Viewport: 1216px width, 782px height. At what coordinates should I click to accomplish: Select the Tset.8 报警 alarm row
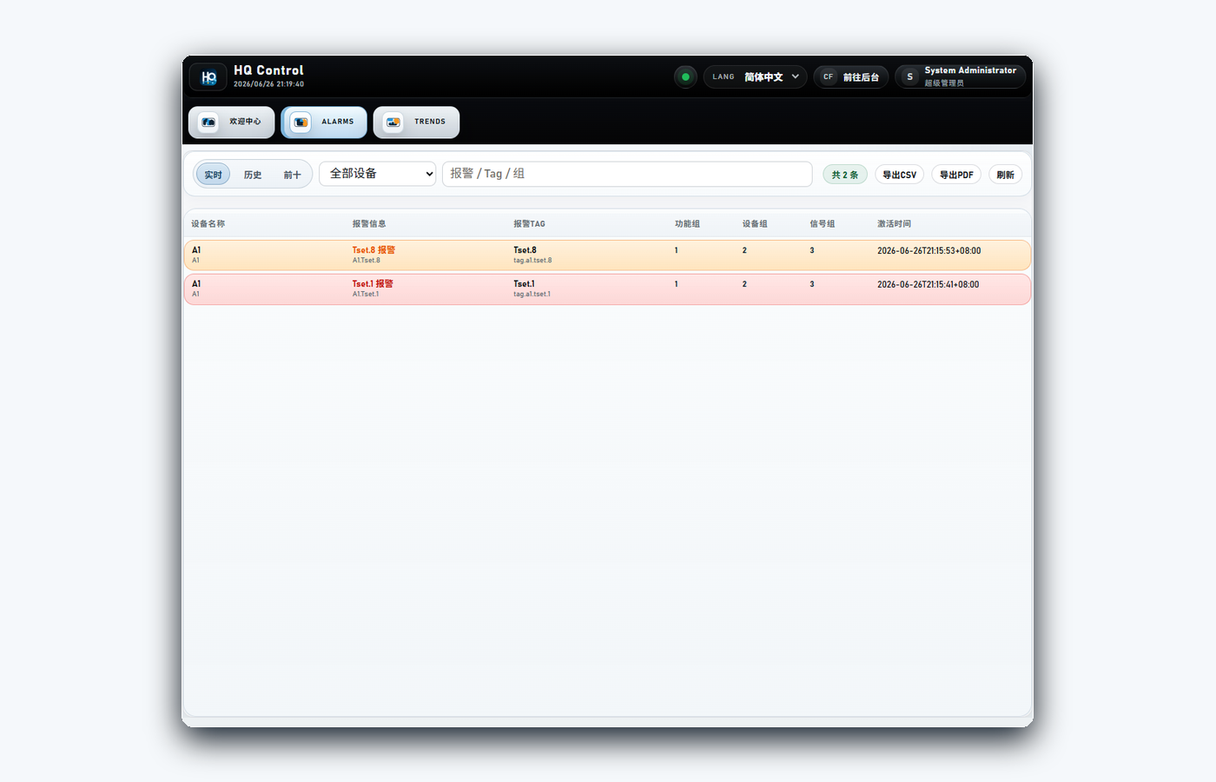(x=607, y=255)
